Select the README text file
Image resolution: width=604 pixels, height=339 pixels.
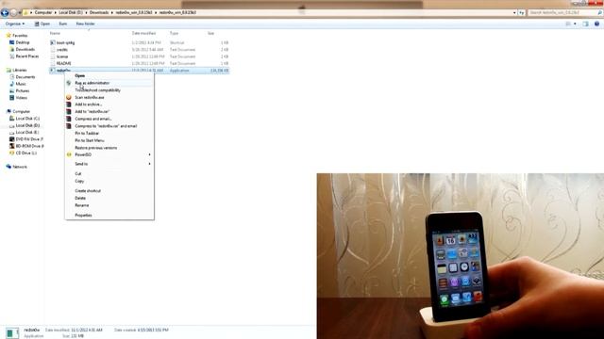(63, 63)
